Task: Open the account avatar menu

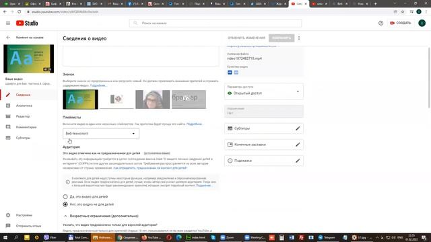Action: pos(422,23)
